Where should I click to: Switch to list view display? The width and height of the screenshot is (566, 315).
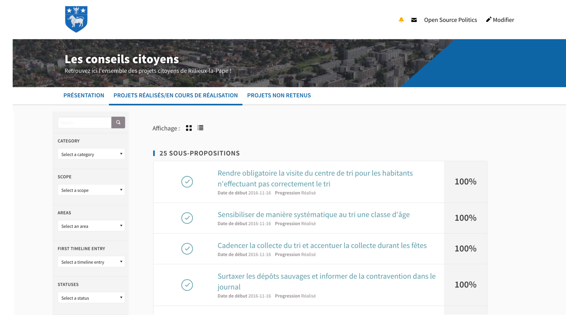tap(201, 128)
